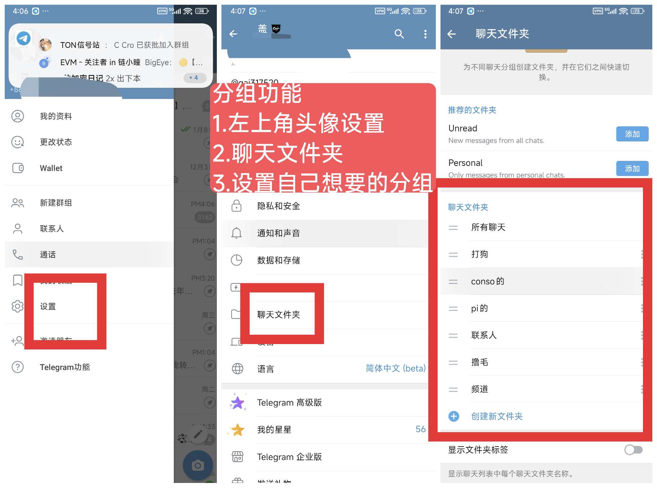Viewport: 657px width, 488px height.
Task: Tap the pencil edit floating button
Action: tap(198, 434)
